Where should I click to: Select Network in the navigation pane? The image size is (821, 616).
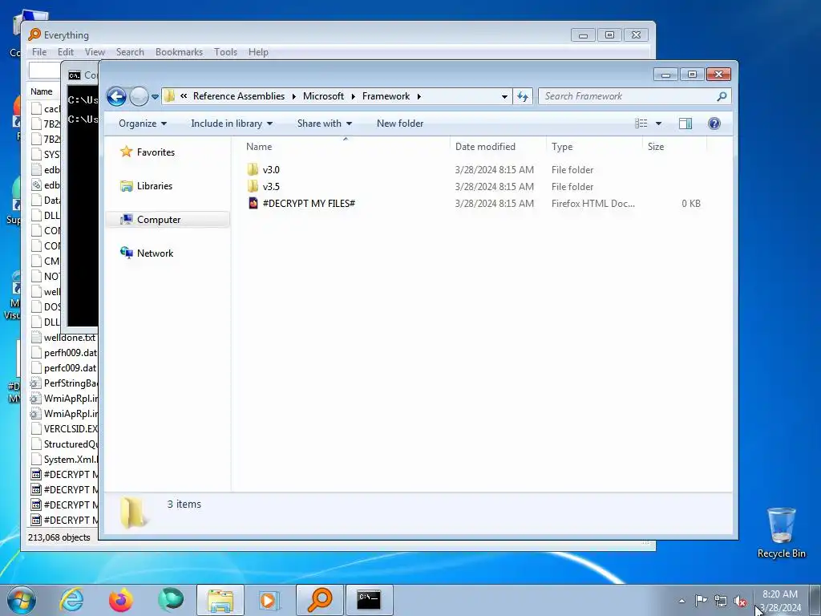[155, 253]
